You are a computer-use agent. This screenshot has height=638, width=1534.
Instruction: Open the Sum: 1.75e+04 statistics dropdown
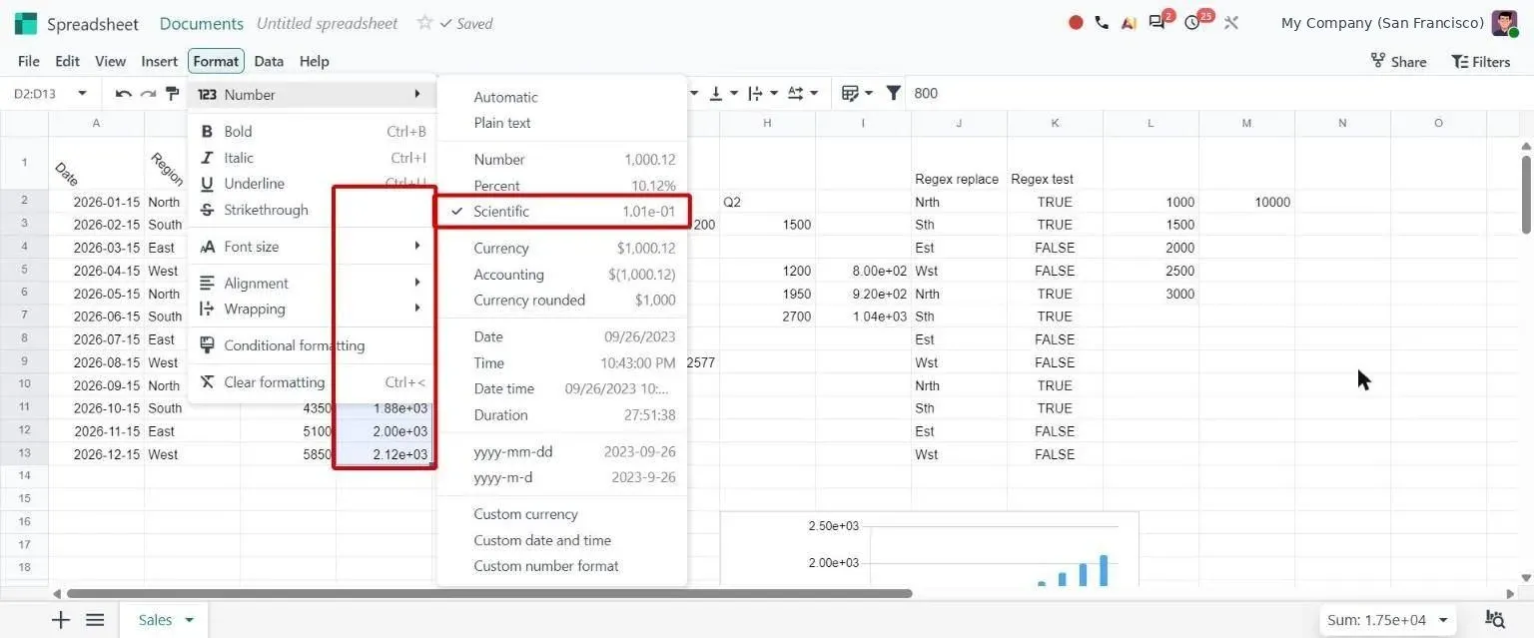pos(1388,620)
